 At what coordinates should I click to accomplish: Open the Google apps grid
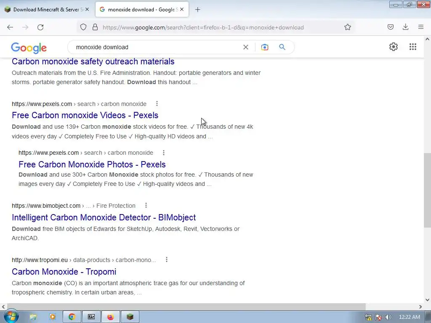[x=412, y=47]
